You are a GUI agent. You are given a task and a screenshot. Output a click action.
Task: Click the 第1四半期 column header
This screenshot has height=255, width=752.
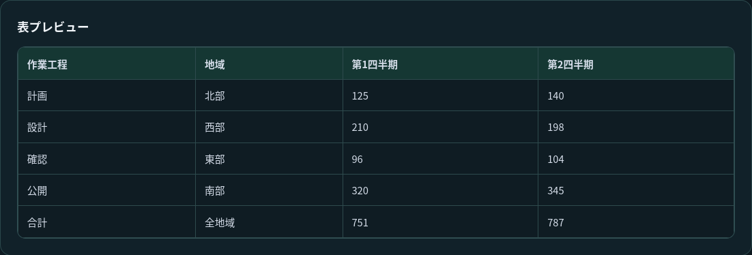[x=440, y=64]
